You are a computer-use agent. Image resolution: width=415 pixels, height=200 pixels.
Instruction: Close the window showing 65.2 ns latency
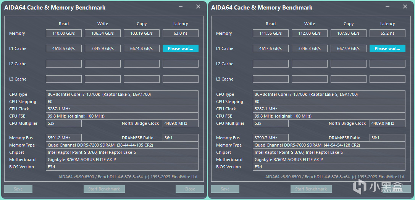point(405,7)
